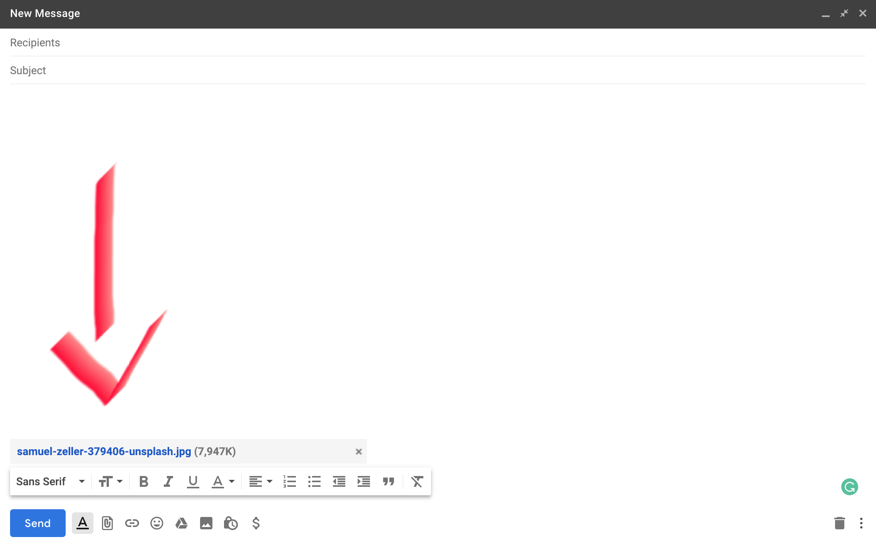This screenshot has width=876, height=544.
Task: Open the alignment options dropdown
Action: (260, 481)
